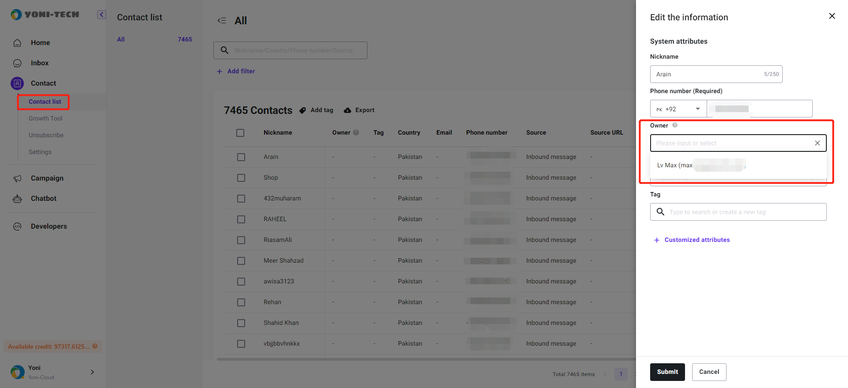The height and width of the screenshot is (388, 848).
Task: Click the Available credit banner
Action: [53, 347]
